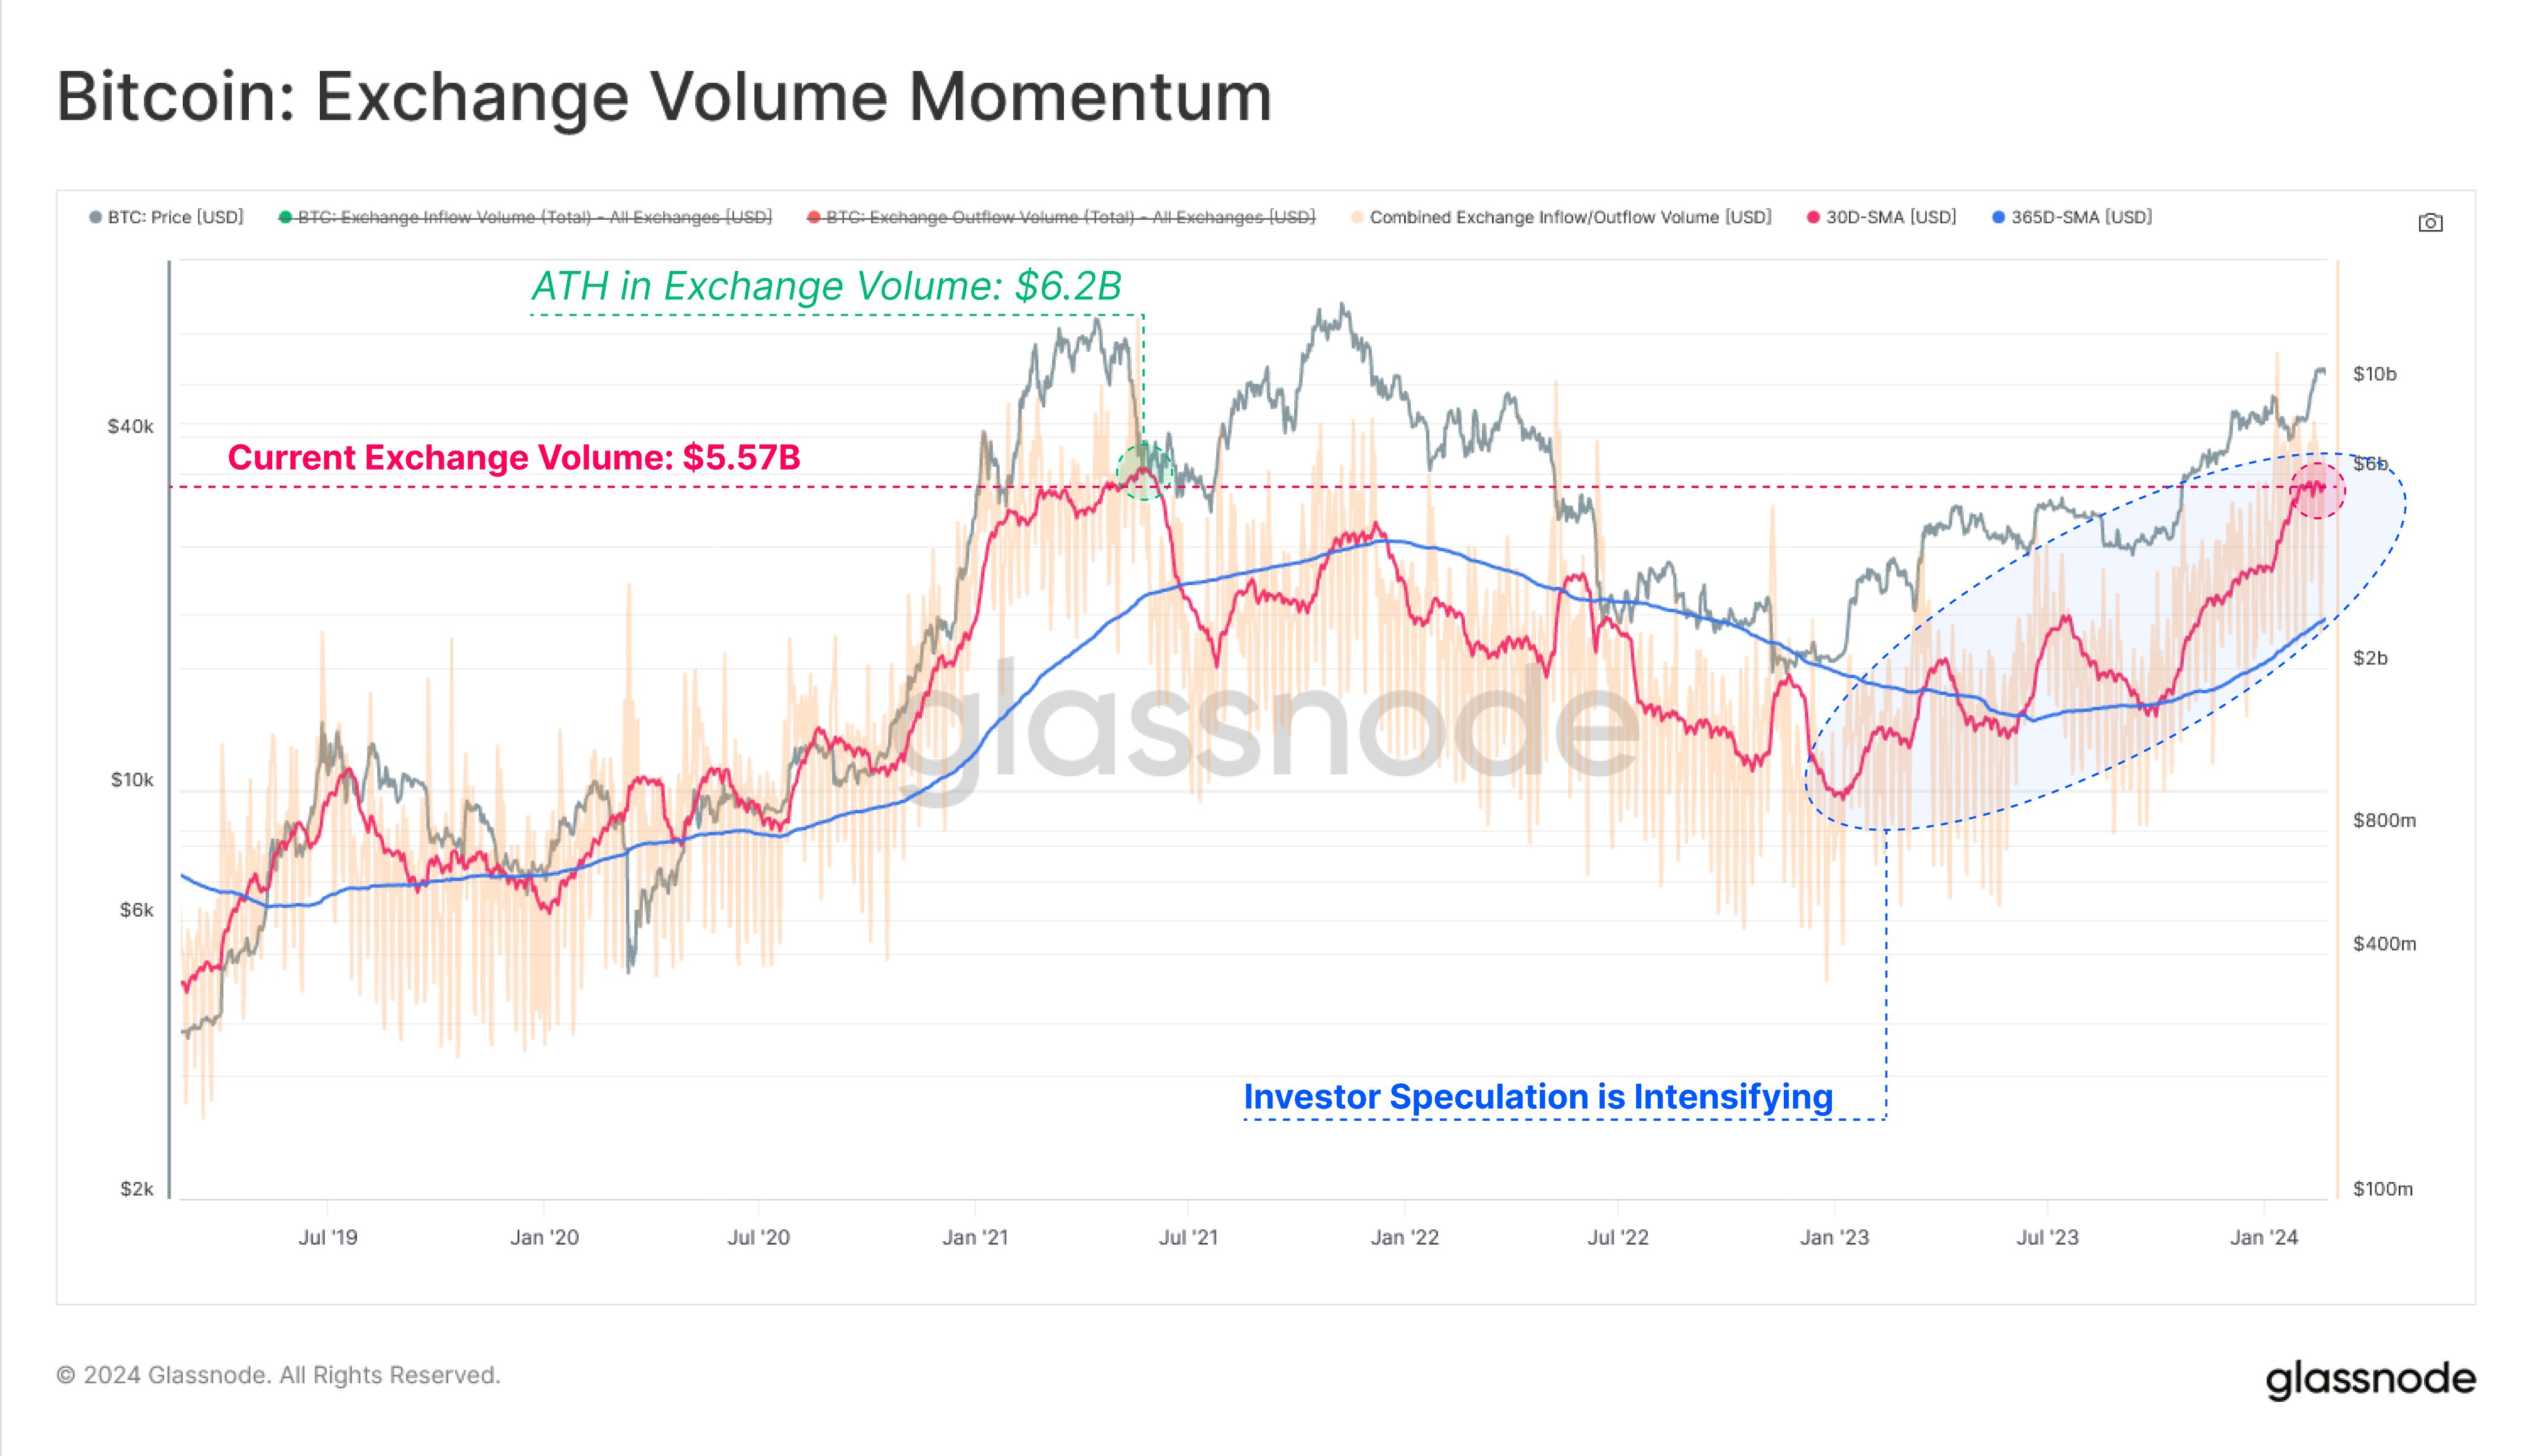The height and width of the screenshot is (1456, 2529).
Task: Enable the Exchange Outflow Volume series
Action: (x=1061, y=217)
